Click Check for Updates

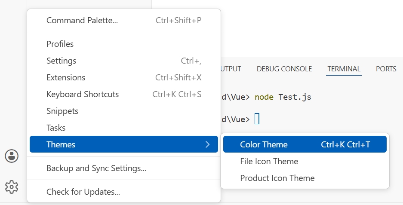[x=83, y=192]
